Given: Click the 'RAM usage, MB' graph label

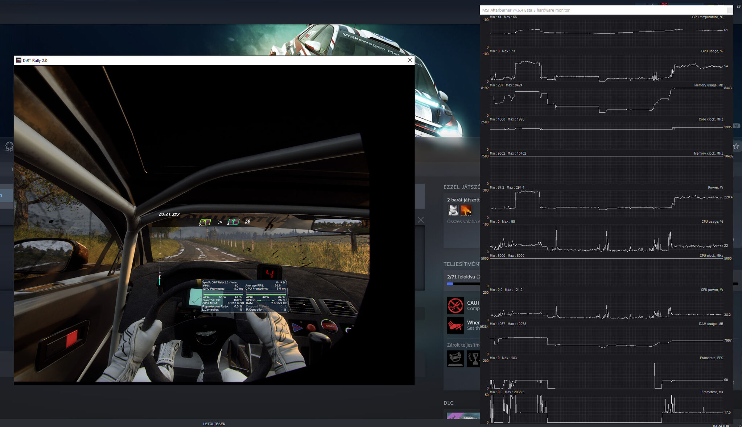Looking at the screenshot, I should pyautogui.click(x=711, y=324).
